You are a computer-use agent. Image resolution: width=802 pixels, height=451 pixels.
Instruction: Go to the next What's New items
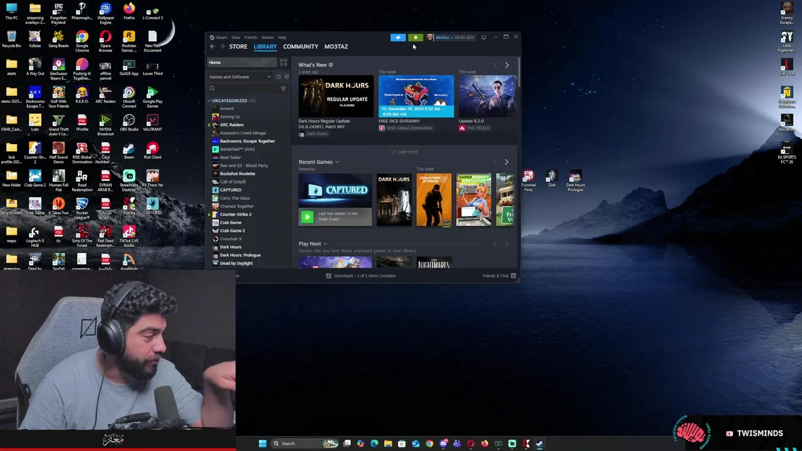tap(507, 65)
